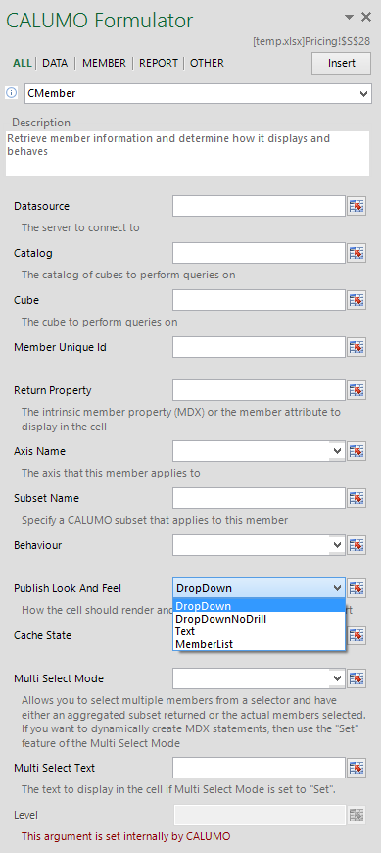Image resolution: width=381 pixels, height=853 pixels.
Task: Close the CALUMO Formulator pane
Action: (366, 17)
